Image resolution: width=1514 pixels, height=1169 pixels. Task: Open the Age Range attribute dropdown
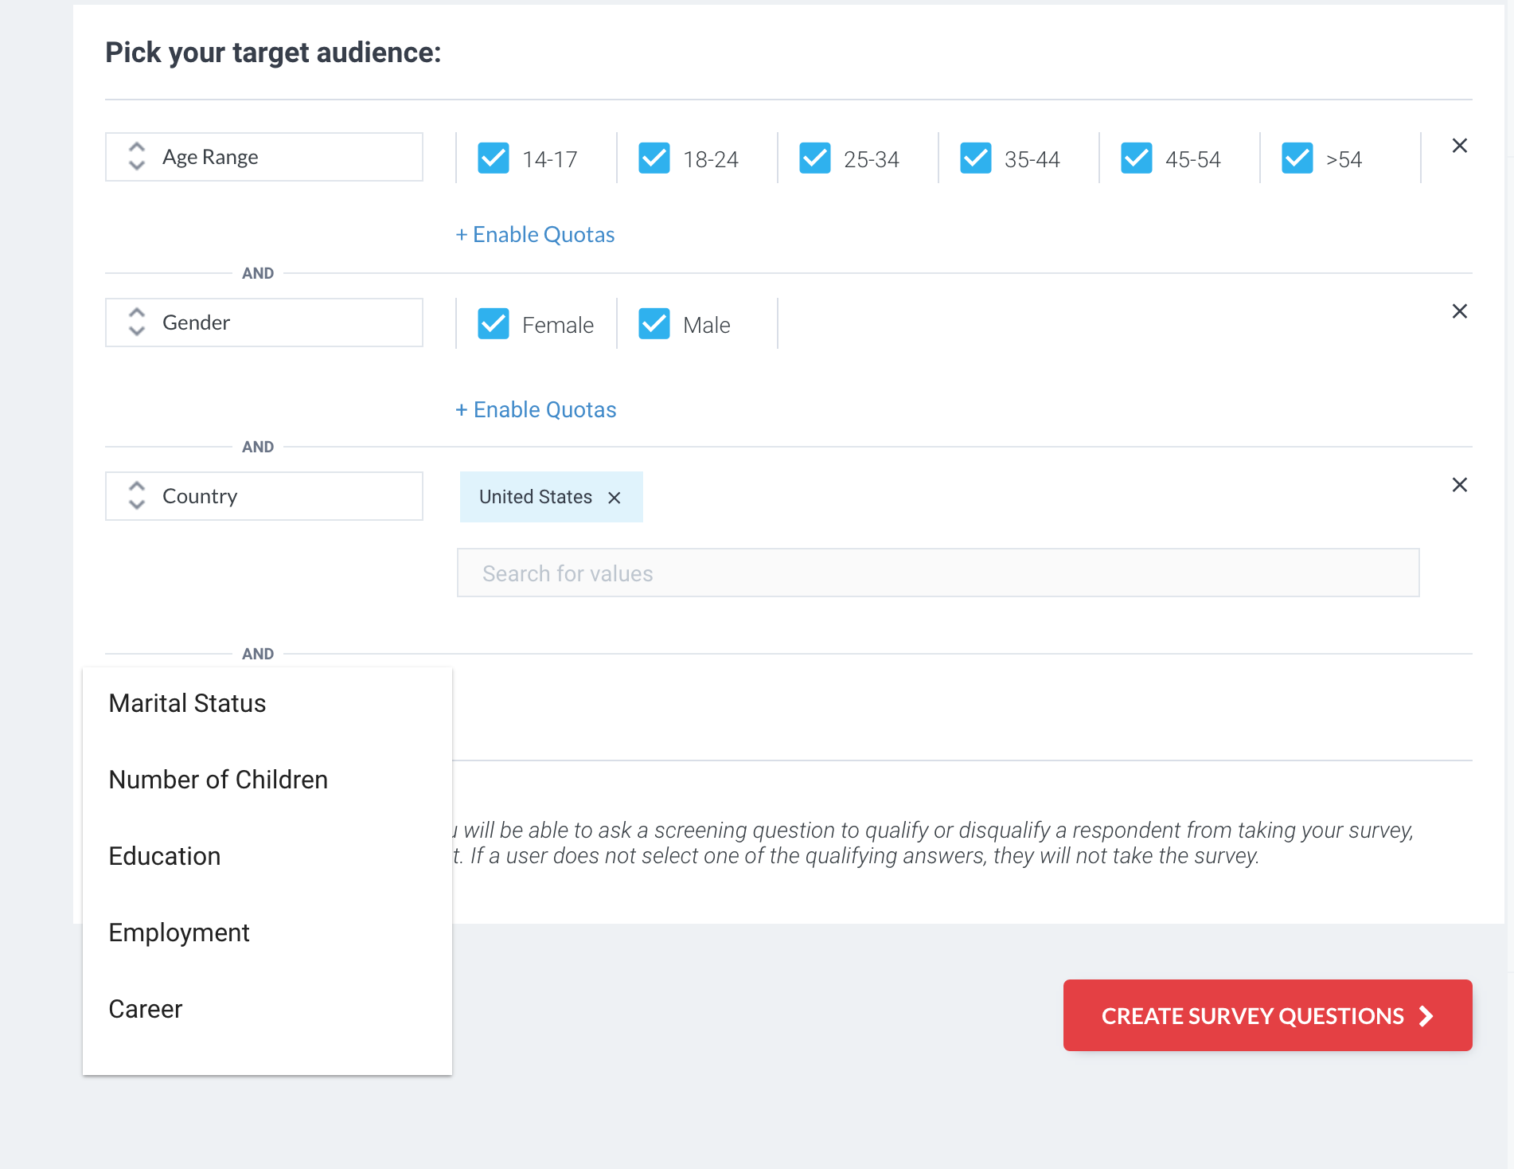(264, 157)
